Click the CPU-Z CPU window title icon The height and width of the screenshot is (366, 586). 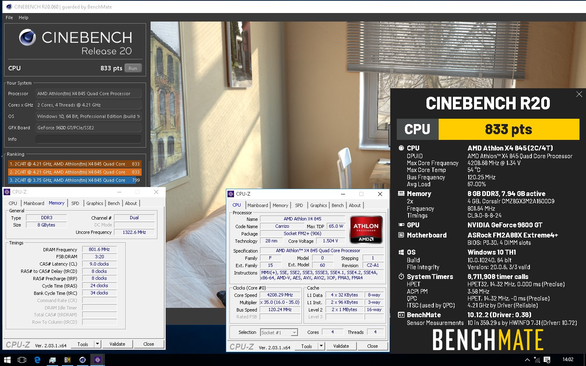tap(231, 194)
